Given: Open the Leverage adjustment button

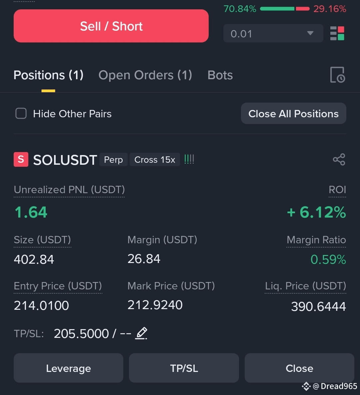Looking at the screenshot, I should [68, 368].
